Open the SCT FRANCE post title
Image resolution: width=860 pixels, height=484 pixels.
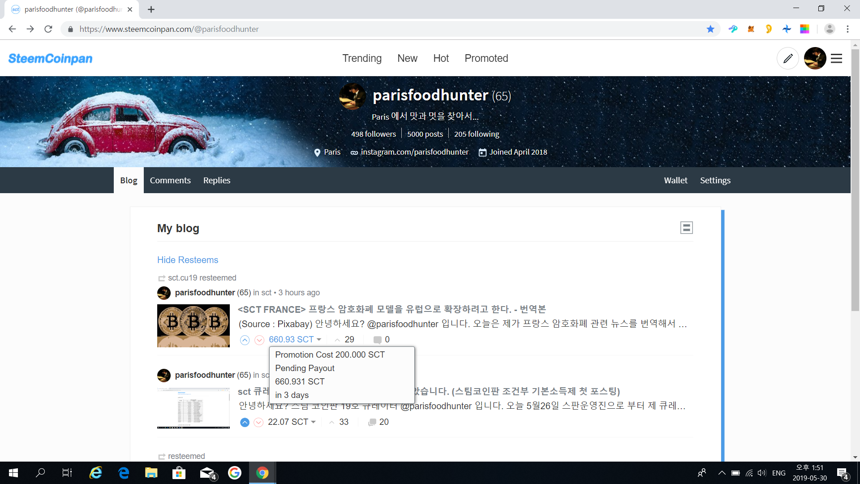point(392,309)
